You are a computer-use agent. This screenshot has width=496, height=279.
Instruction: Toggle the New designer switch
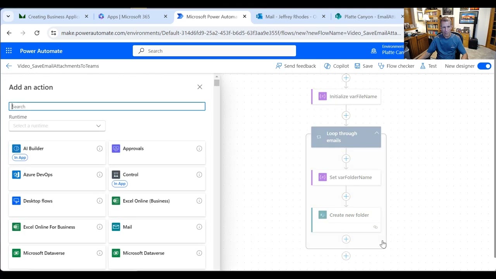pos(484,66)
